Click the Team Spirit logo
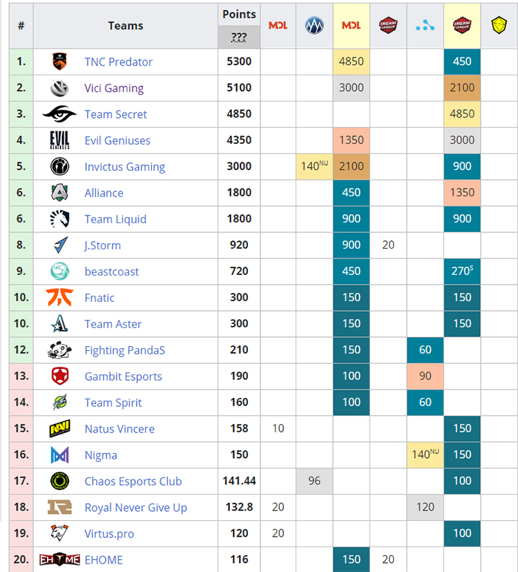 click(x=60, y=402)
